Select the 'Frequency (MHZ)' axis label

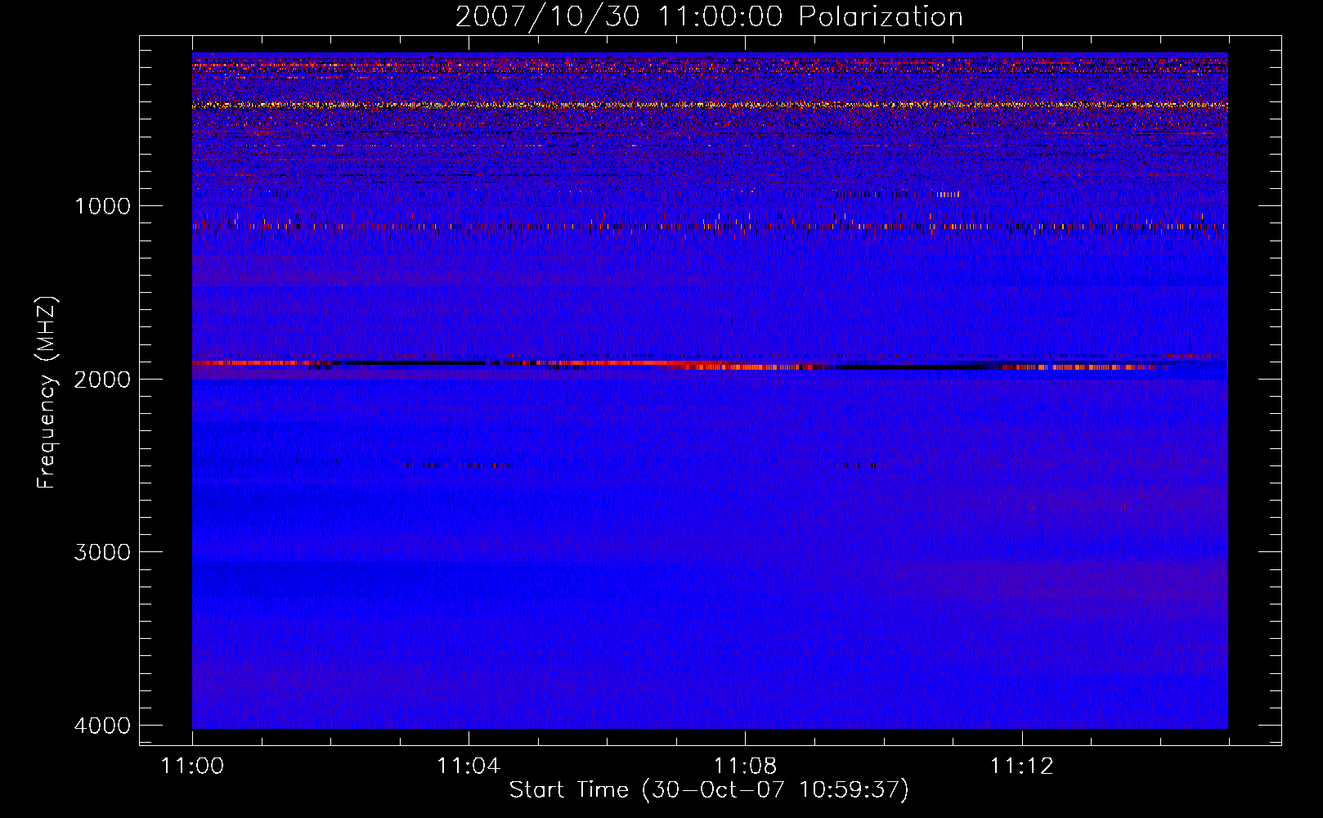click(47, 393)
